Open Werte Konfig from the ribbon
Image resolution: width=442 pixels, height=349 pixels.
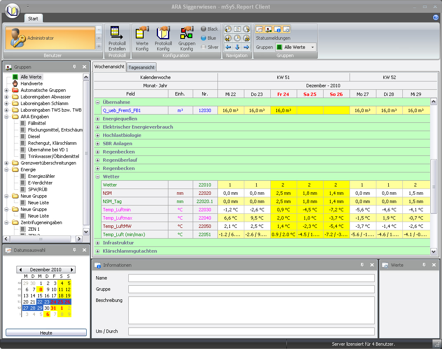(x=142, y=38)
